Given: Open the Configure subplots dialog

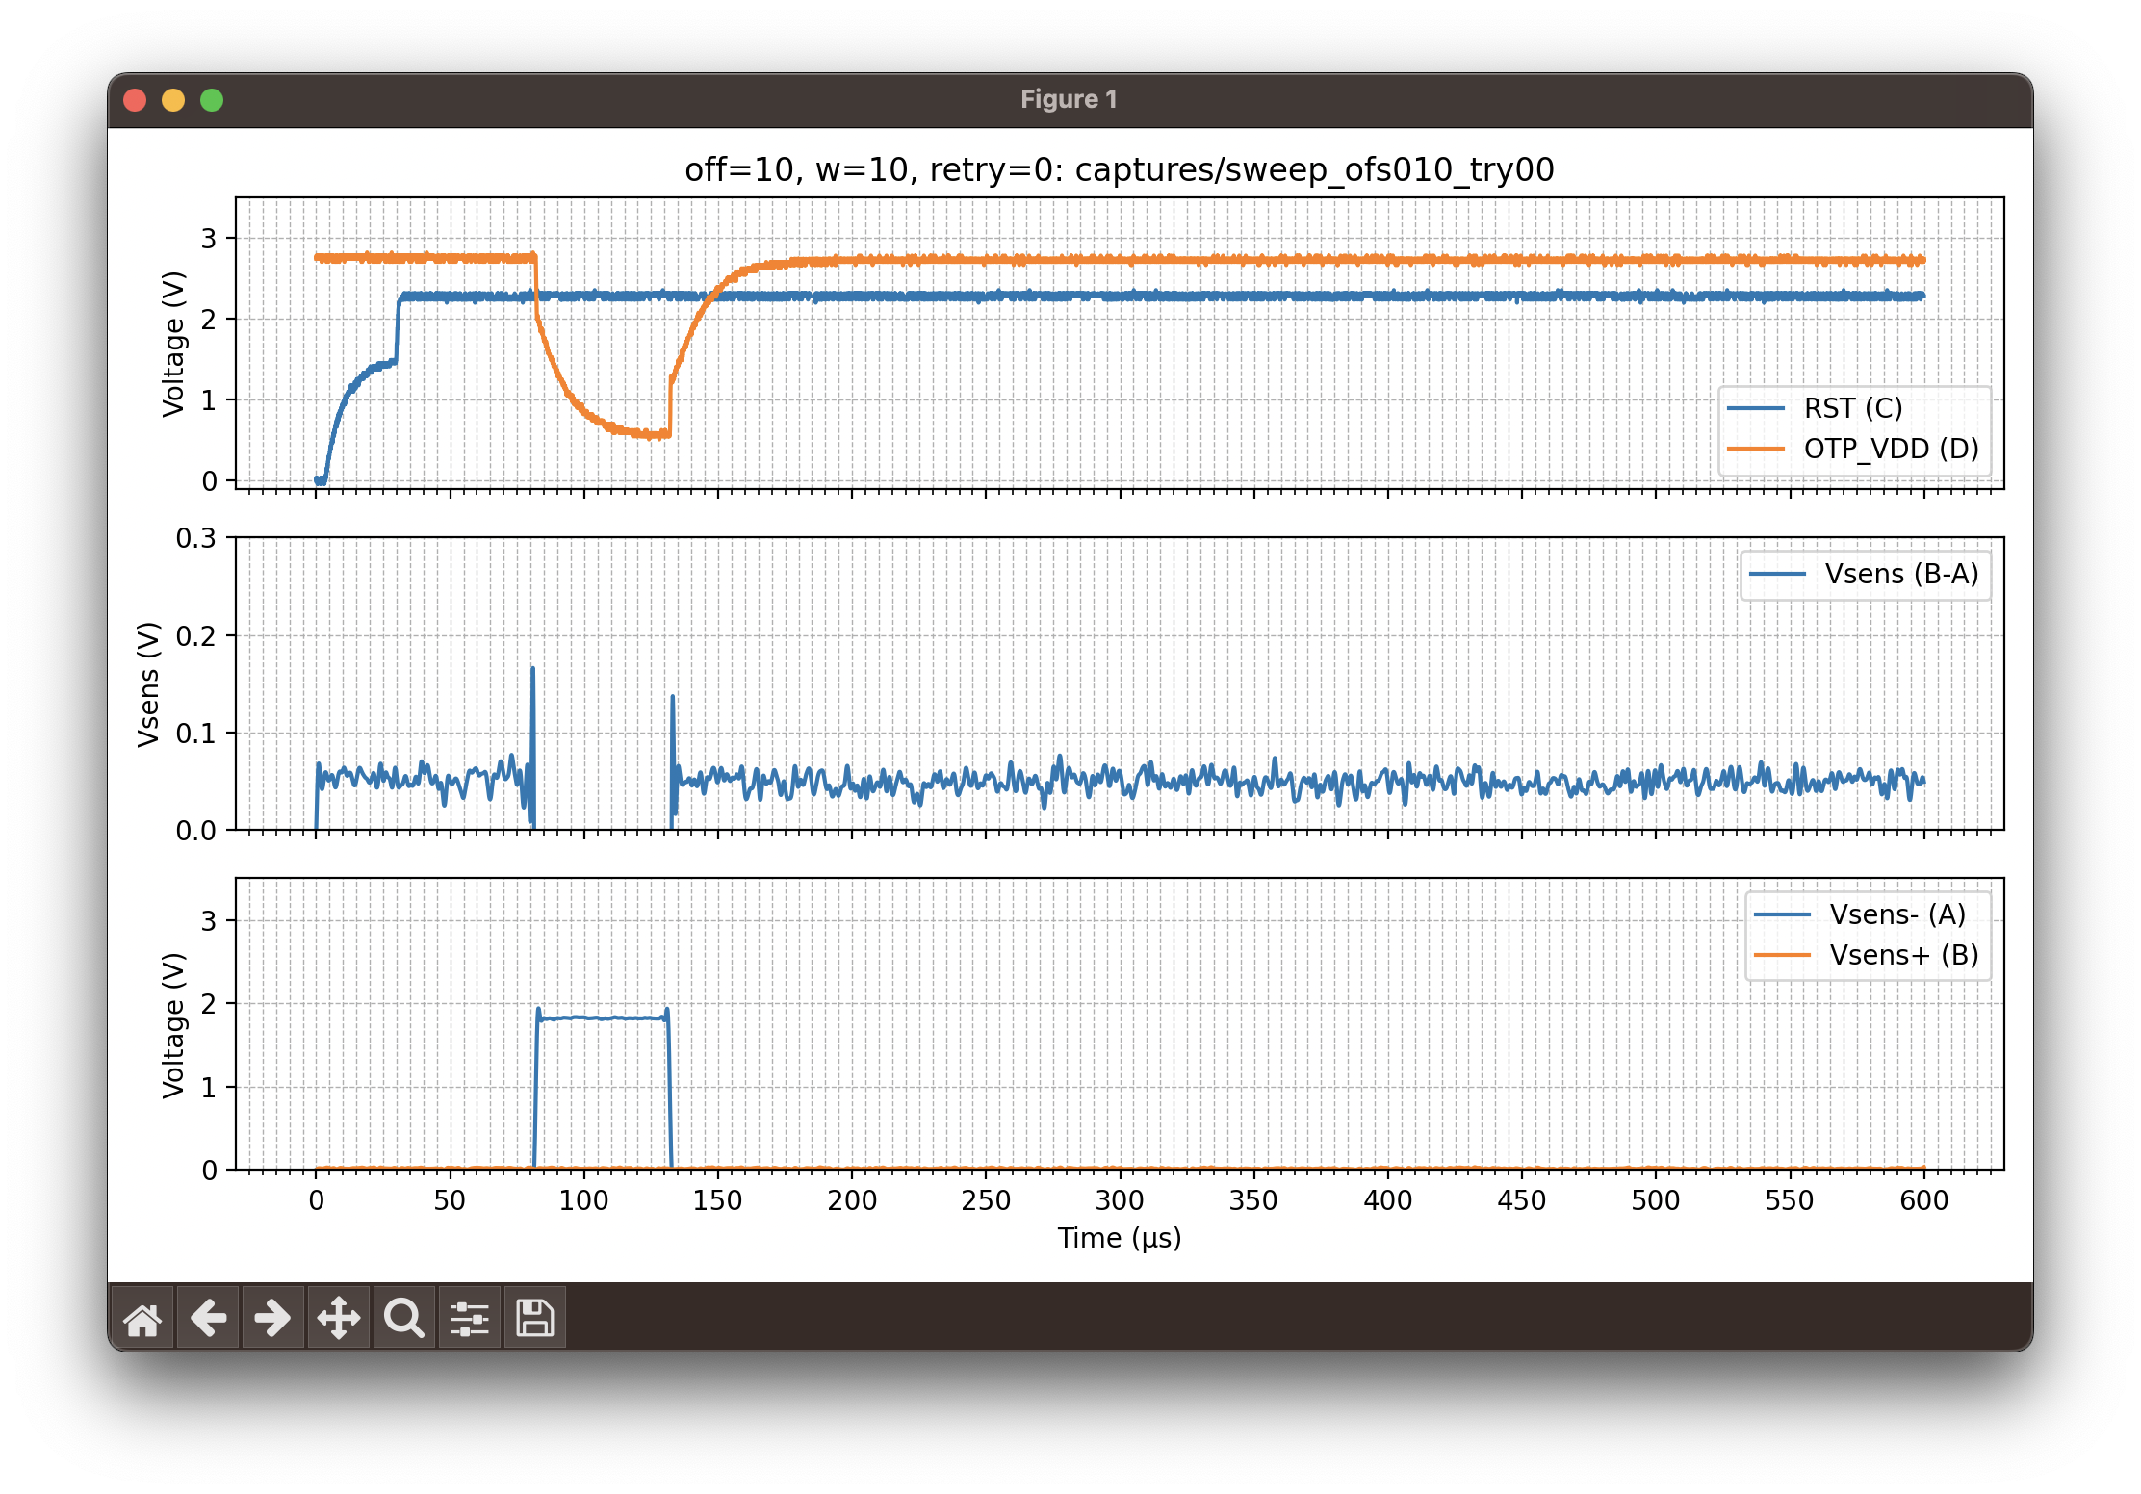Looking at the screenshot, I should (469, 1318).
